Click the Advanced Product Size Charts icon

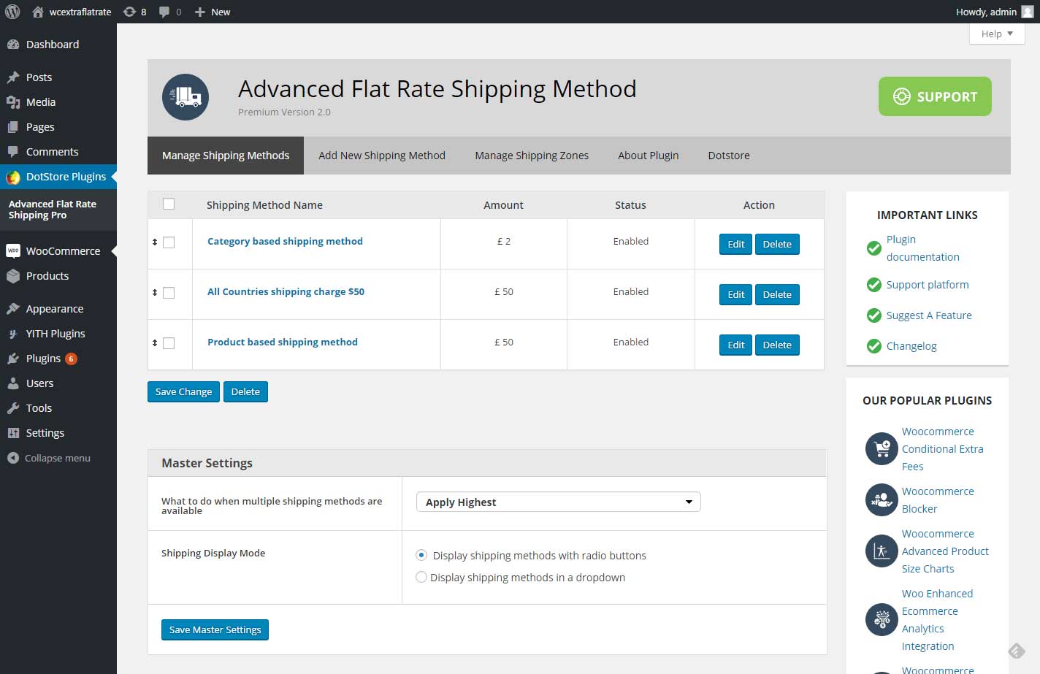(882, 551)
